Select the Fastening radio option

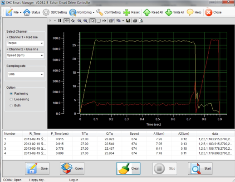pos(11,94)
